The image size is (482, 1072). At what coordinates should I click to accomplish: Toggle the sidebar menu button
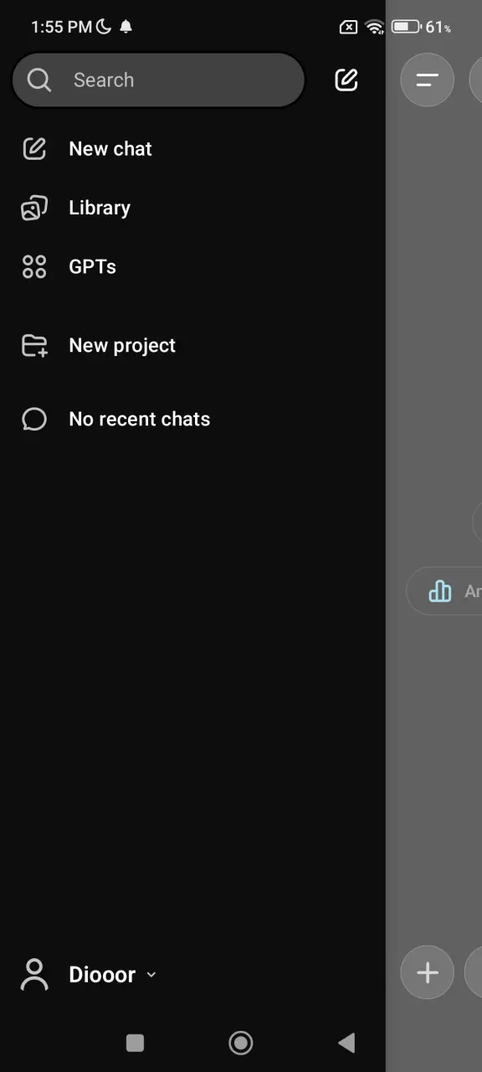click(428, 80)
